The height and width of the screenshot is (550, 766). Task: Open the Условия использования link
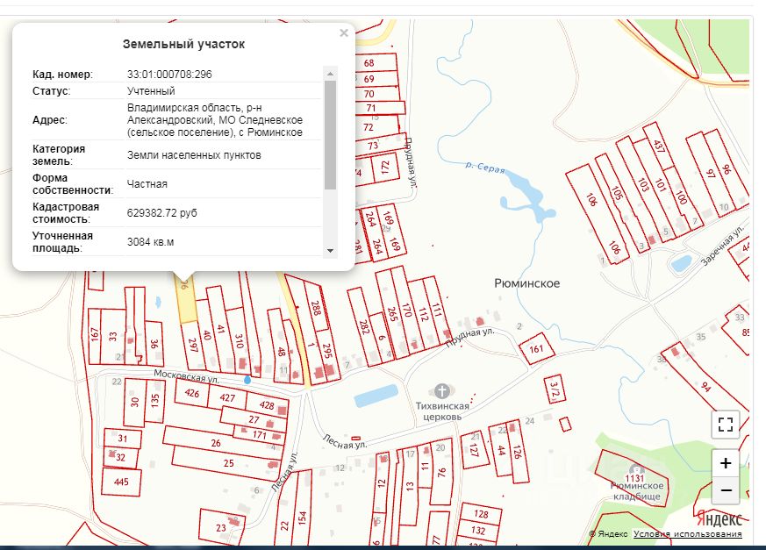pyautogui.click(x=687, y=534)
